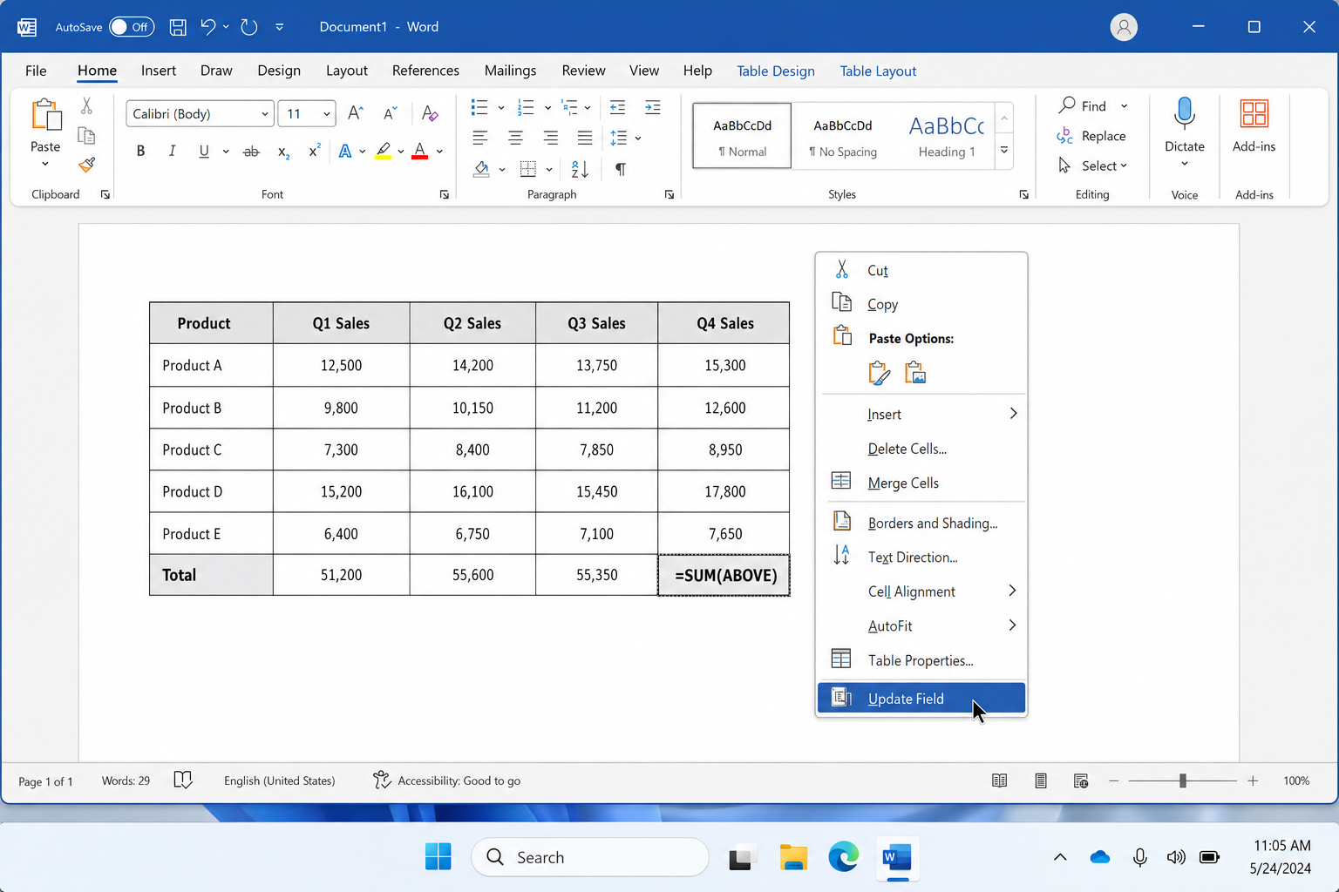Apply the Heading 1 style

pos(947,136)
